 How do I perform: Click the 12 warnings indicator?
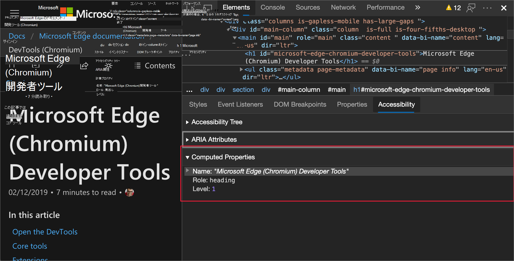(454, 8)
